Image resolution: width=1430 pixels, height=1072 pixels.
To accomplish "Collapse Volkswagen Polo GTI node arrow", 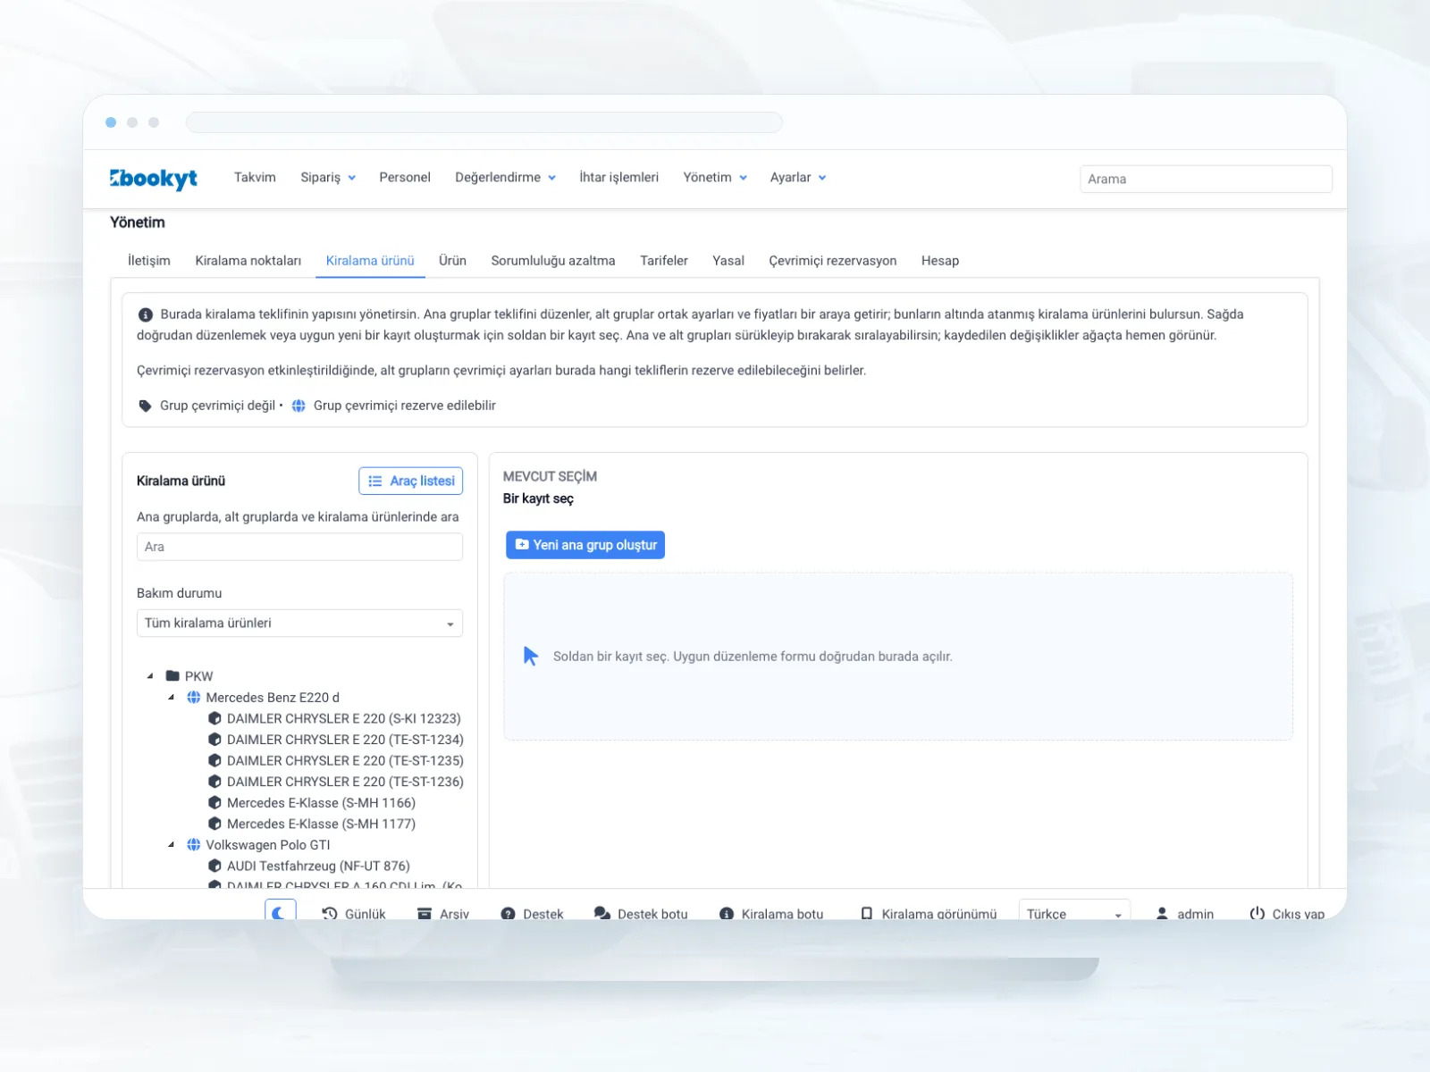I will [x=171, y=845].
